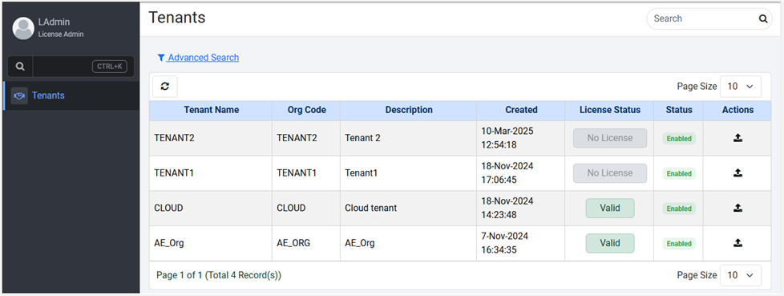
Task: Select Tenants menu item in sidebar
Action: point(71,95)
